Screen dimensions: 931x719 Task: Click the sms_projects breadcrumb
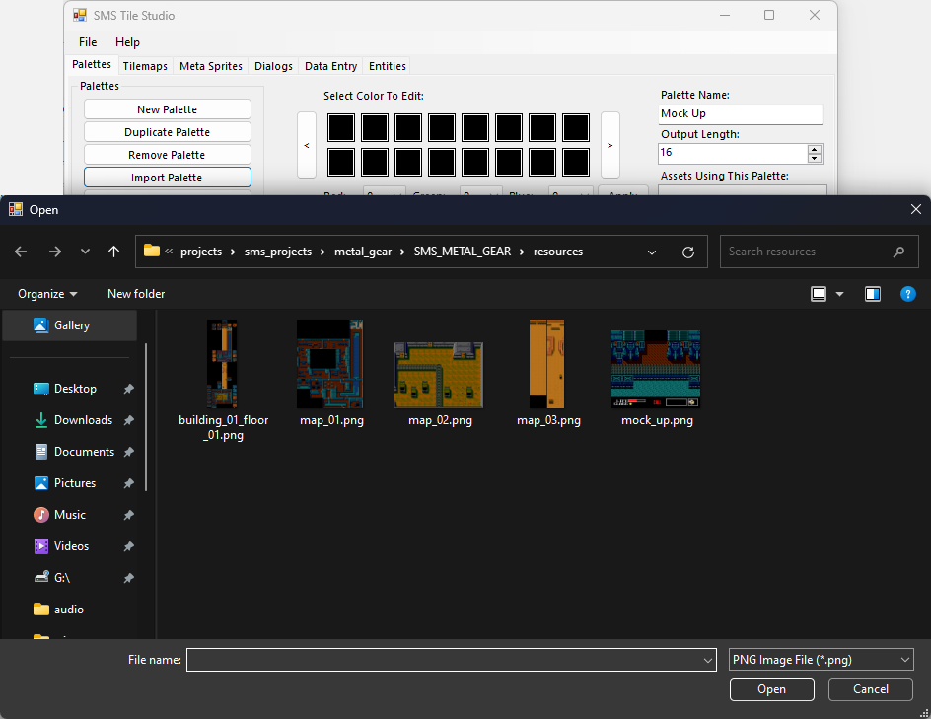(278, 252)
